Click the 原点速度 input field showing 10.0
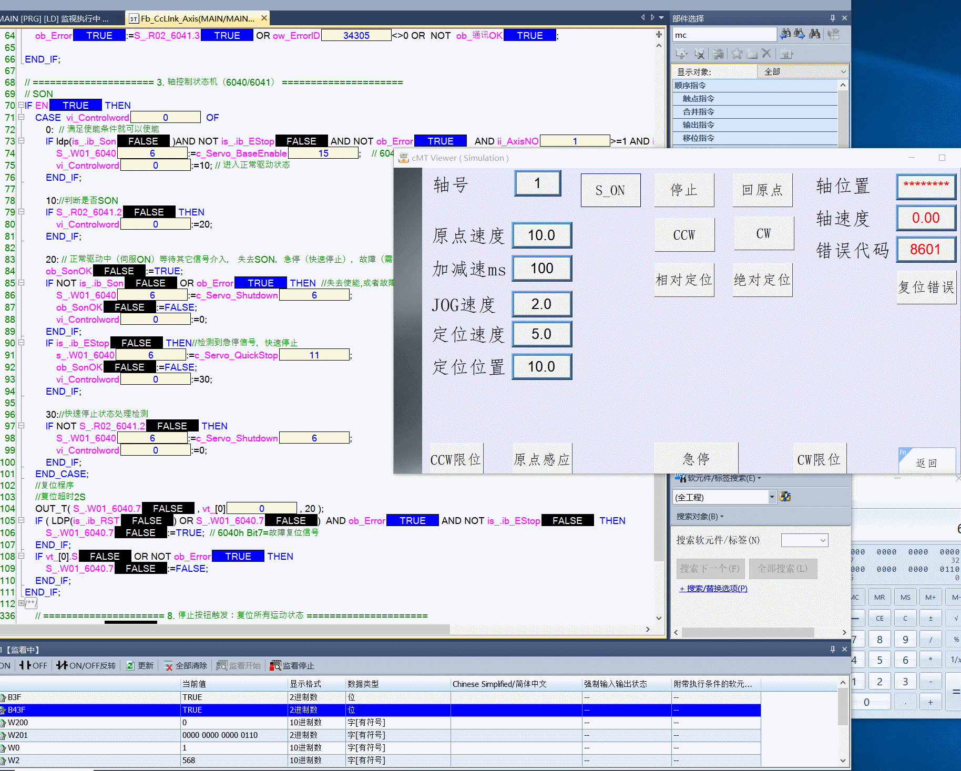The width and height of the screenshot is (961, 771). (x=541, y=235)
